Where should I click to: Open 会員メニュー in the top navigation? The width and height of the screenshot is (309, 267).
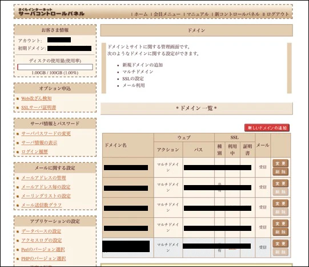(x=167, y=14)
